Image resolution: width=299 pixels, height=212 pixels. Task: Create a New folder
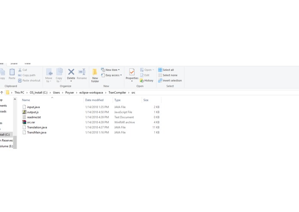click(x=95, y=76)
